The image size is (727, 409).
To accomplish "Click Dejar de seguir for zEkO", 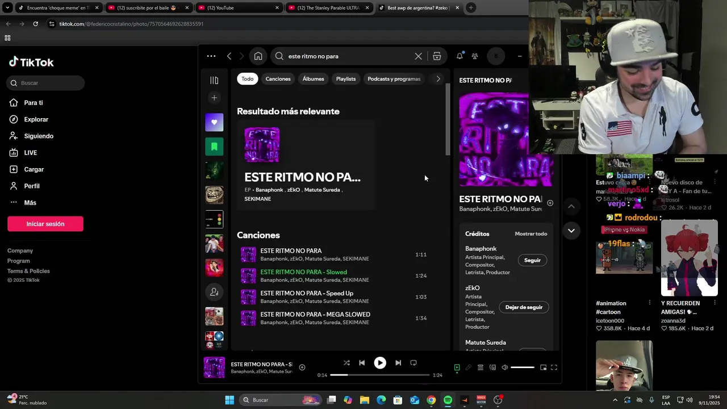I will coord(524,307).
